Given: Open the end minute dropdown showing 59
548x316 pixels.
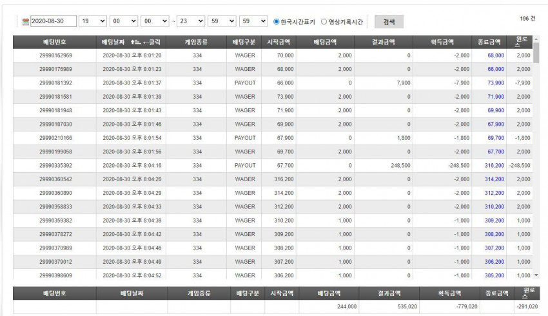Looking at the screenshot, I should tap(222, 21).
